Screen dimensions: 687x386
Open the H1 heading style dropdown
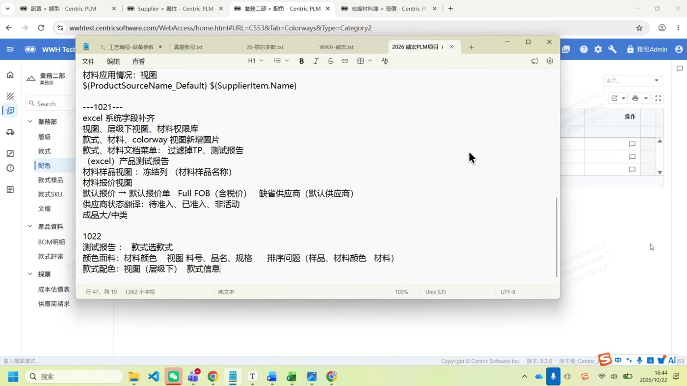[x=256, y=61]
